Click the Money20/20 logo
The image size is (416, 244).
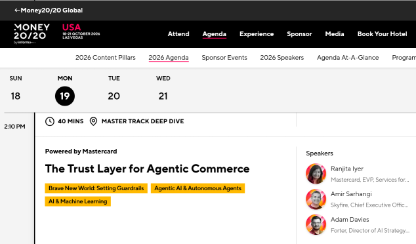(x=32, y=34)
